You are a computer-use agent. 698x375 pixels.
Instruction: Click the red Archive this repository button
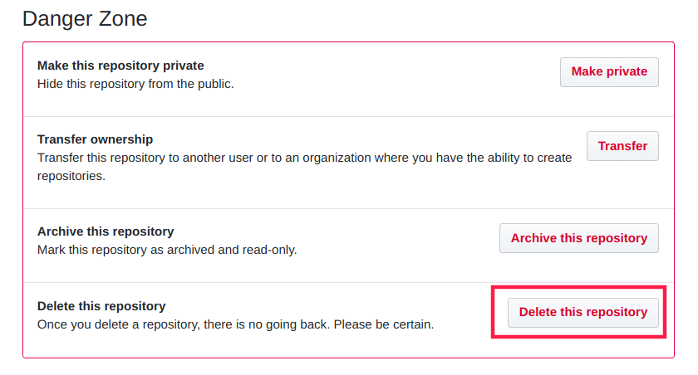(578, 238)
